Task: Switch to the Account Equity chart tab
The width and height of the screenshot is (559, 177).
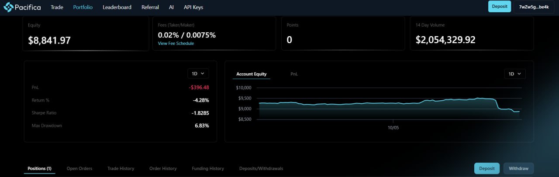Action: pyautogui.click(x=252, y=74)
